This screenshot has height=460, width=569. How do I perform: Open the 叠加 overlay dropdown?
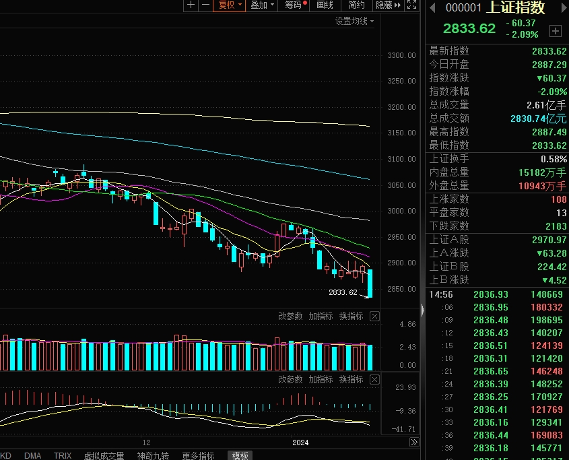click(x=262, y=5)
